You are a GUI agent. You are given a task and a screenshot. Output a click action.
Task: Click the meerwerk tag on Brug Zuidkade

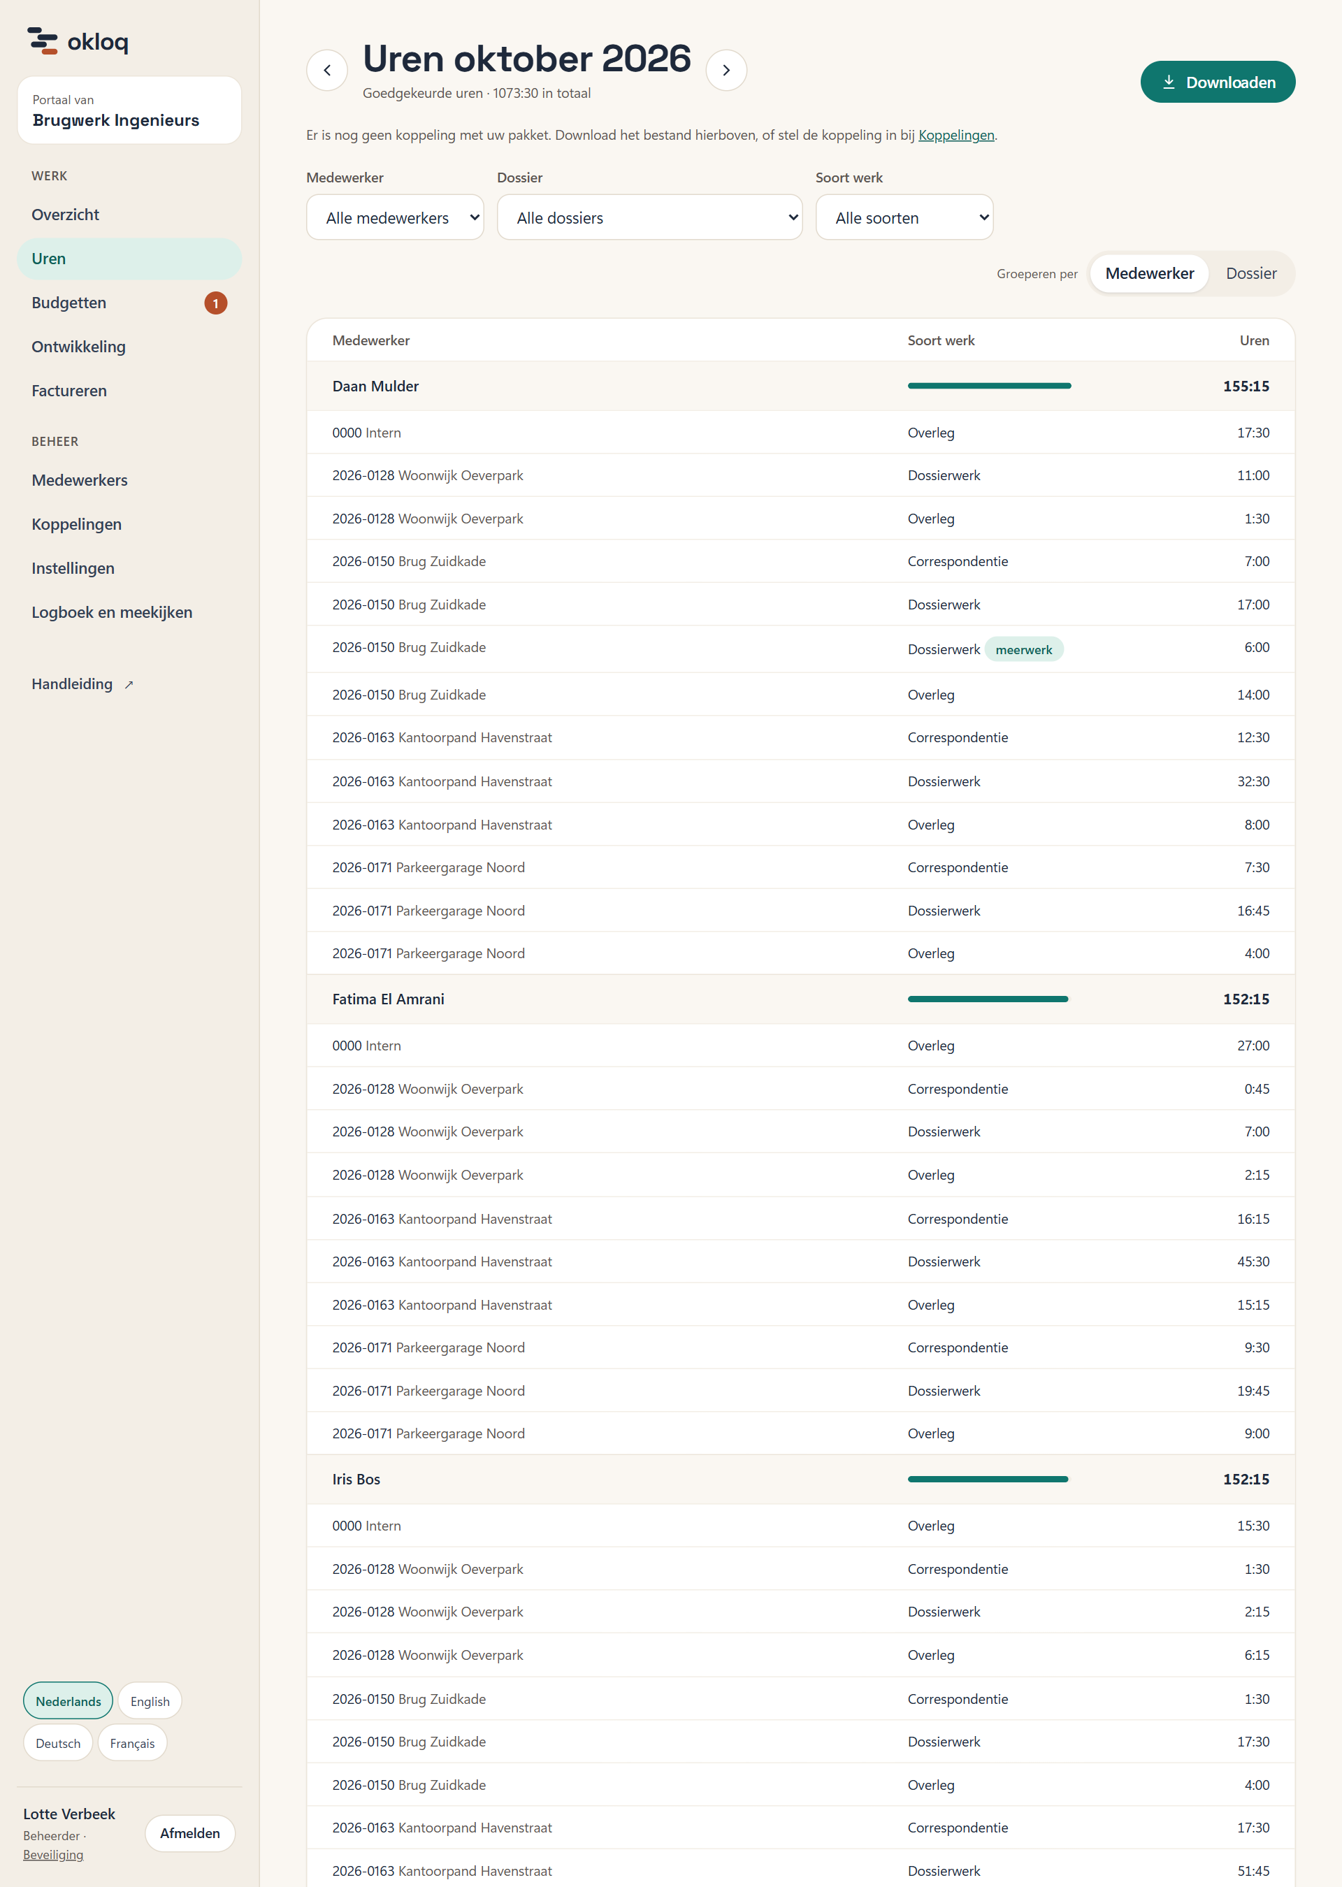pyautogui.click(x=1023, y=649)
